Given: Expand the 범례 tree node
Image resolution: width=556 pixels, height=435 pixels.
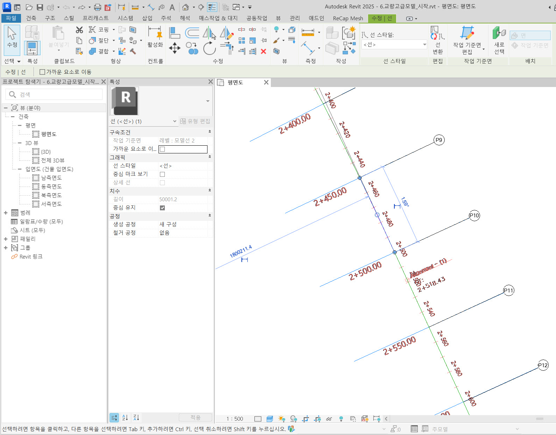Looking at the screenshot, I should 6,213.
